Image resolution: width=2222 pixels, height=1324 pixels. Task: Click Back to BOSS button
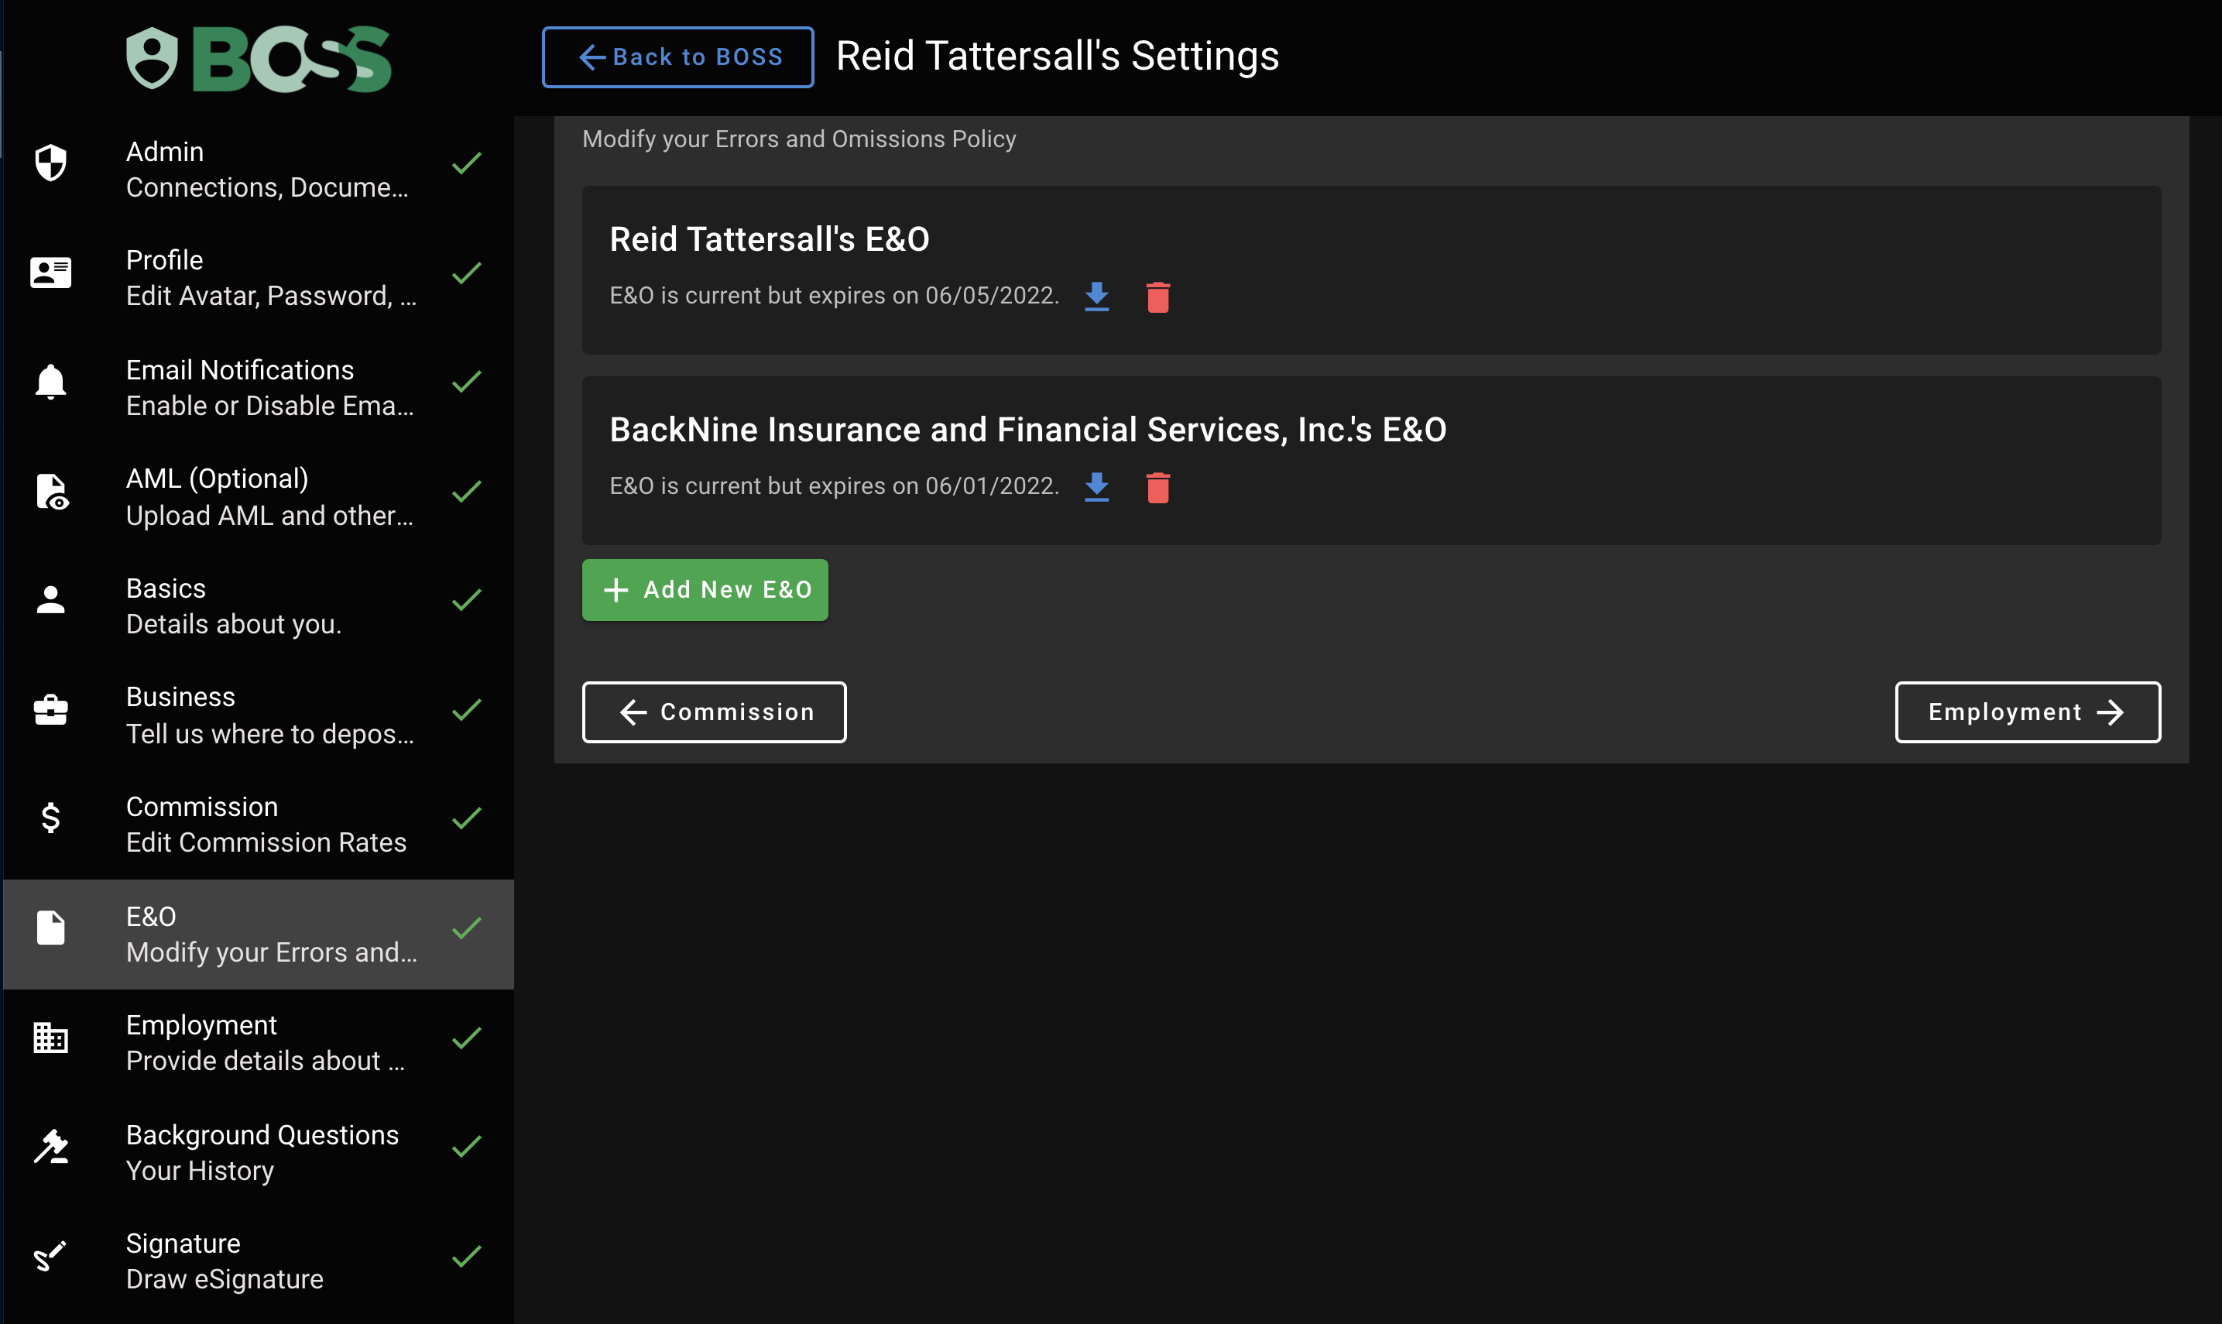(678, 57)
